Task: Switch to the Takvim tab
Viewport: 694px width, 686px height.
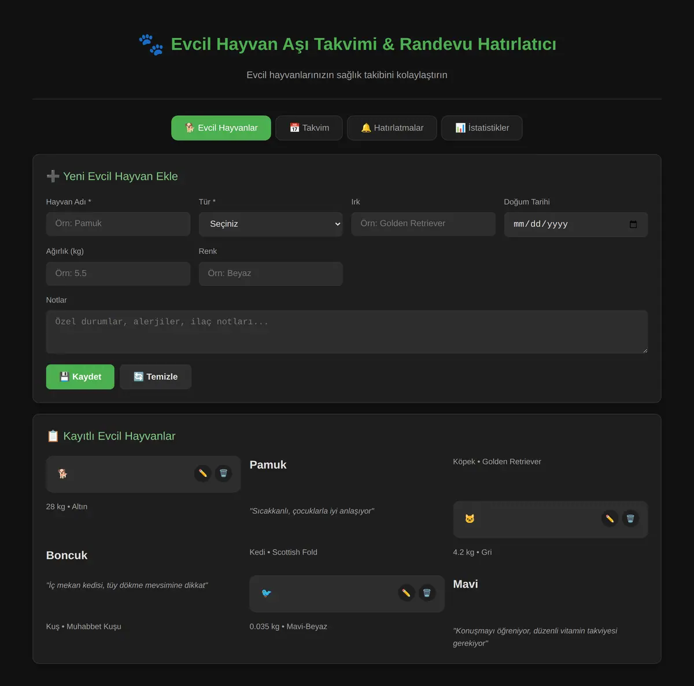Action: (309, 128)
